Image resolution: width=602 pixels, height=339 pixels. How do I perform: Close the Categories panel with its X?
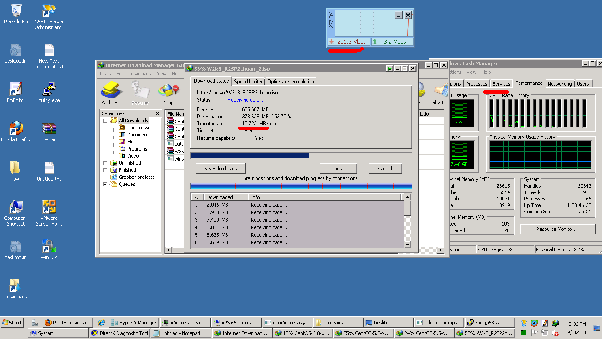pyautogui.click(x=158, y=113)
